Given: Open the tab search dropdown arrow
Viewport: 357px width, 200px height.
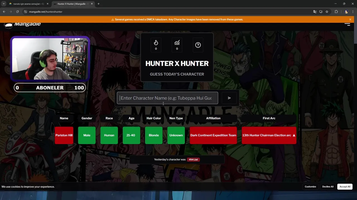Looking at the screenshot, I should point(4,4).
